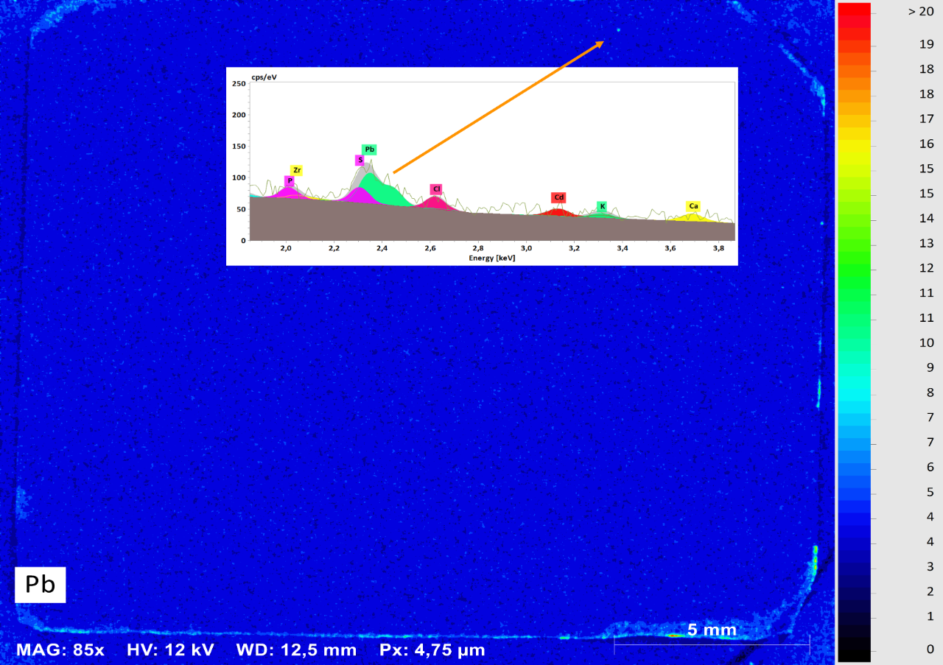
Task: Click the Zr element marker
Action: [297, 170]
